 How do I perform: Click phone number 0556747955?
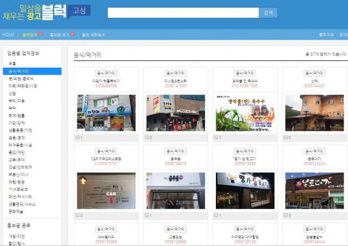point(176,86)
